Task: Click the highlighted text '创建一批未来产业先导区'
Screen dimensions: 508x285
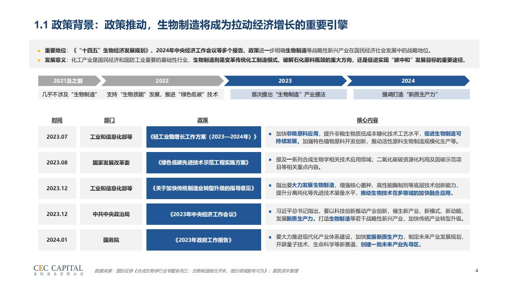Action: [x=390, y=245]
